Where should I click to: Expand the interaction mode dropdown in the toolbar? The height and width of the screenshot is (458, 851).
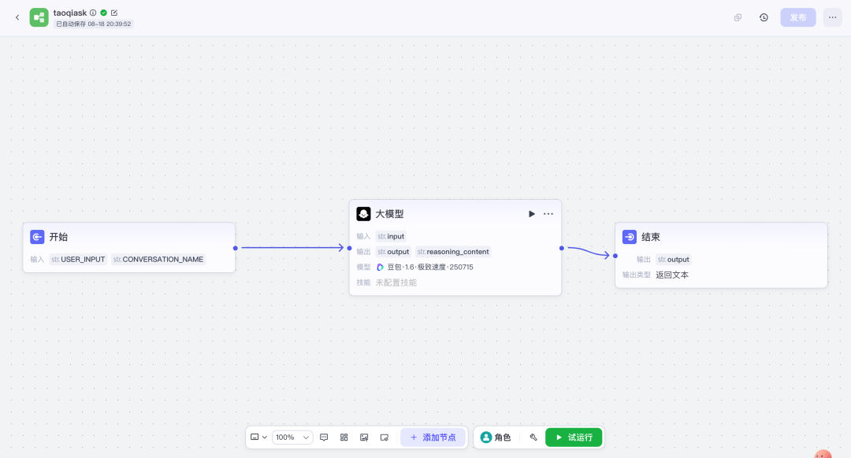258,437
